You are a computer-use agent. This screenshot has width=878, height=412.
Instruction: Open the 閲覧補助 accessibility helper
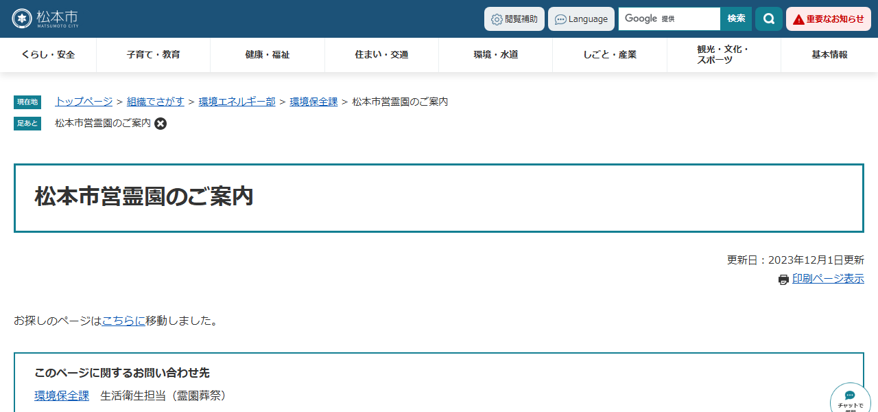[x=514, y=19]
